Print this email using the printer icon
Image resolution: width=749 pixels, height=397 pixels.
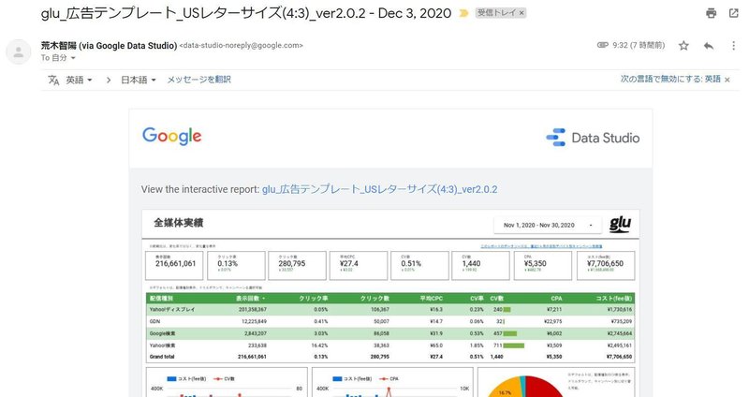(x=711, y=13)
